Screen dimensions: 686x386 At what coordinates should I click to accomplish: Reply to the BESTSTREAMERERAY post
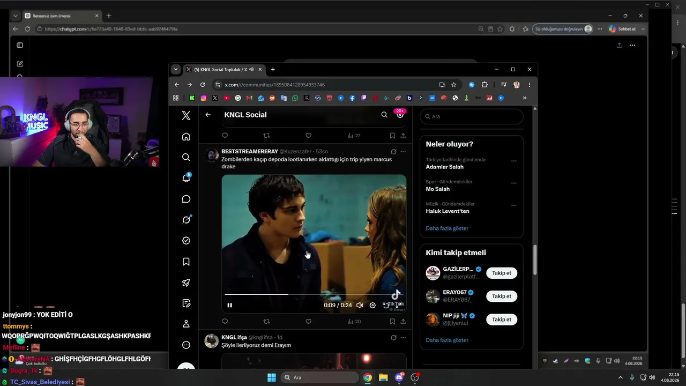pos(225,322)
